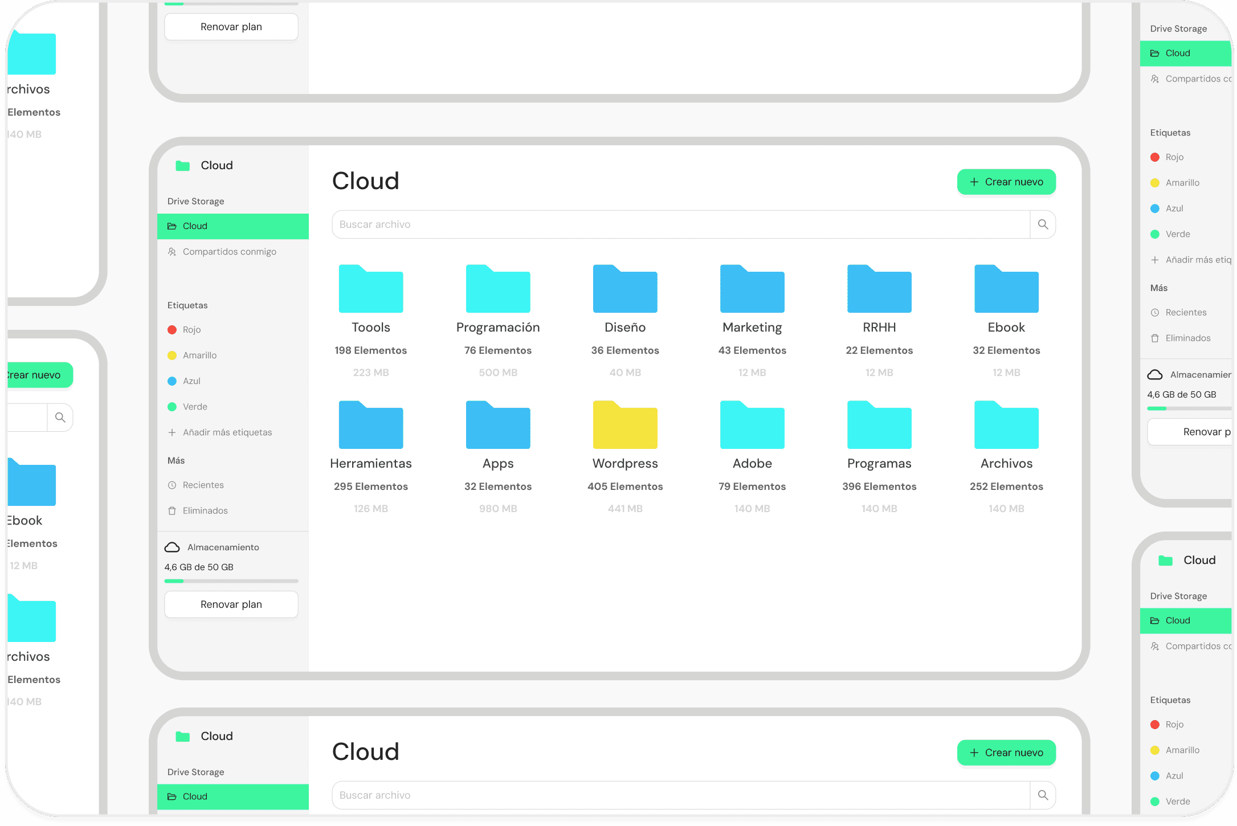Open Compartidos conmigo section
This screenshot has height=826, width=1237.
click(x=229, y=251)
